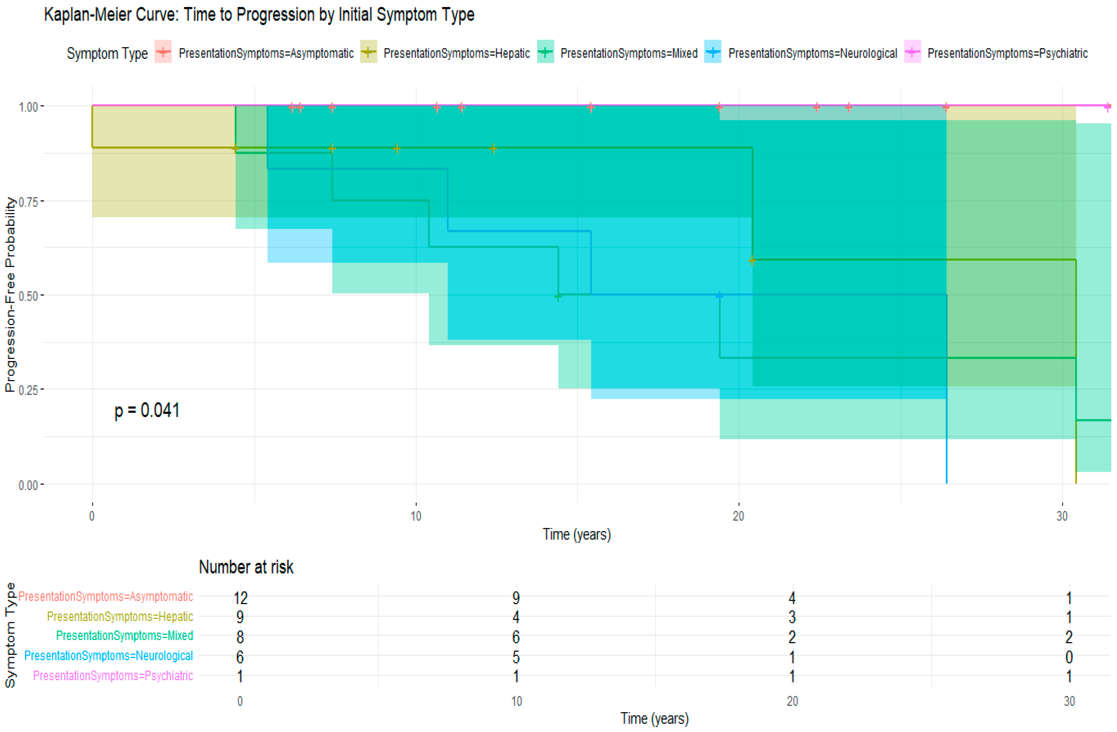Click the Neurological legend key icon
Viewport: 1117px width, 732px height.
coord(712,52)
